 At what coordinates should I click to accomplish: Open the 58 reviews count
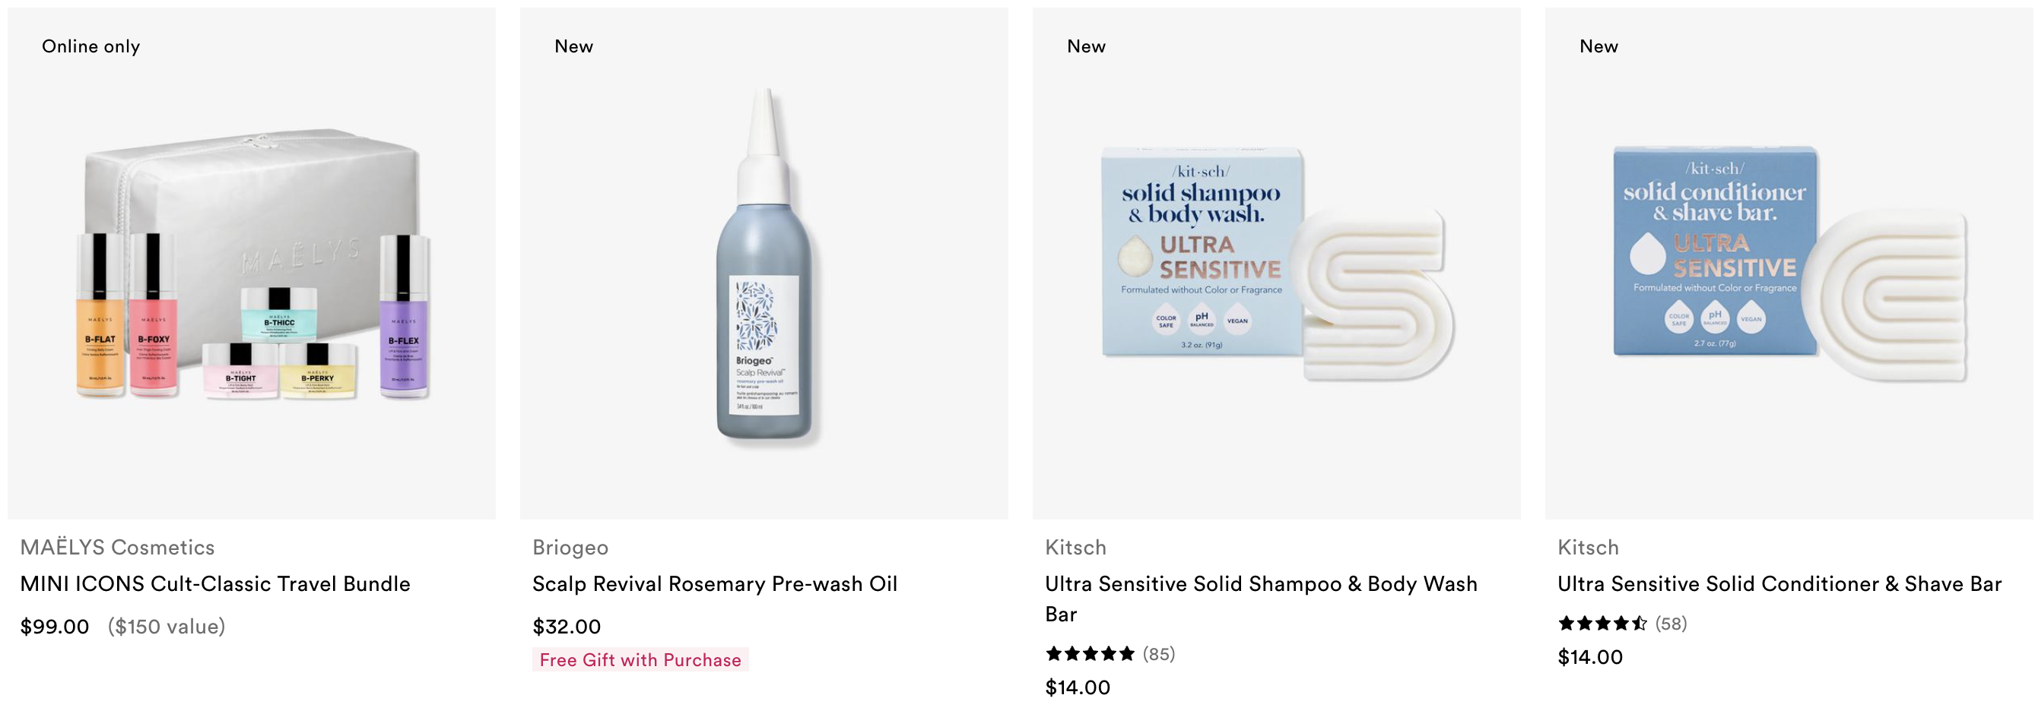pos(1671,624)
